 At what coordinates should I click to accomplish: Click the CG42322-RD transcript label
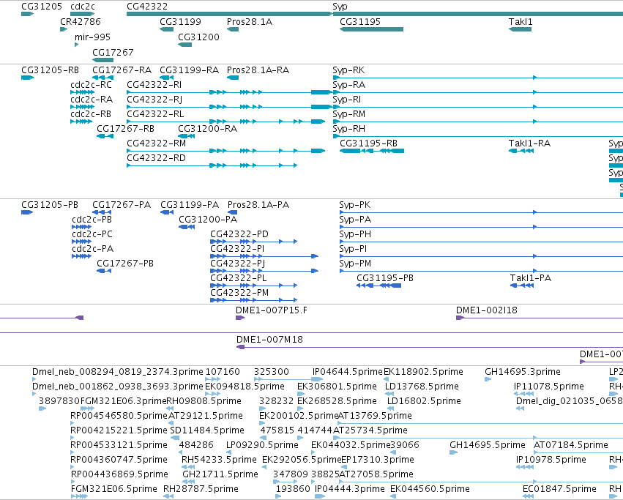156,158
